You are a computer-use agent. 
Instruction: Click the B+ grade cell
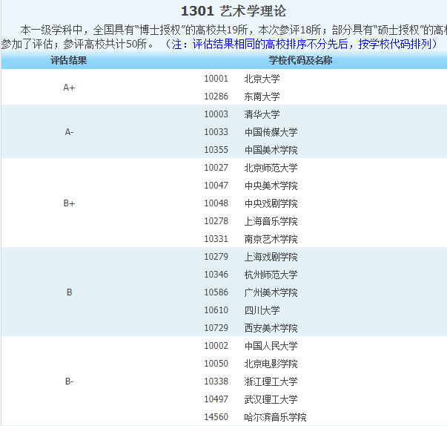[x=69, y=203]
